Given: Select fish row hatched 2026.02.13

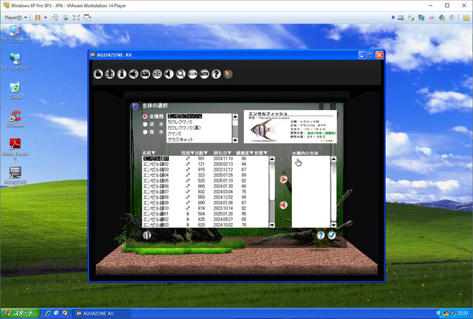Looking at the screenshot, I should point(205,164).
